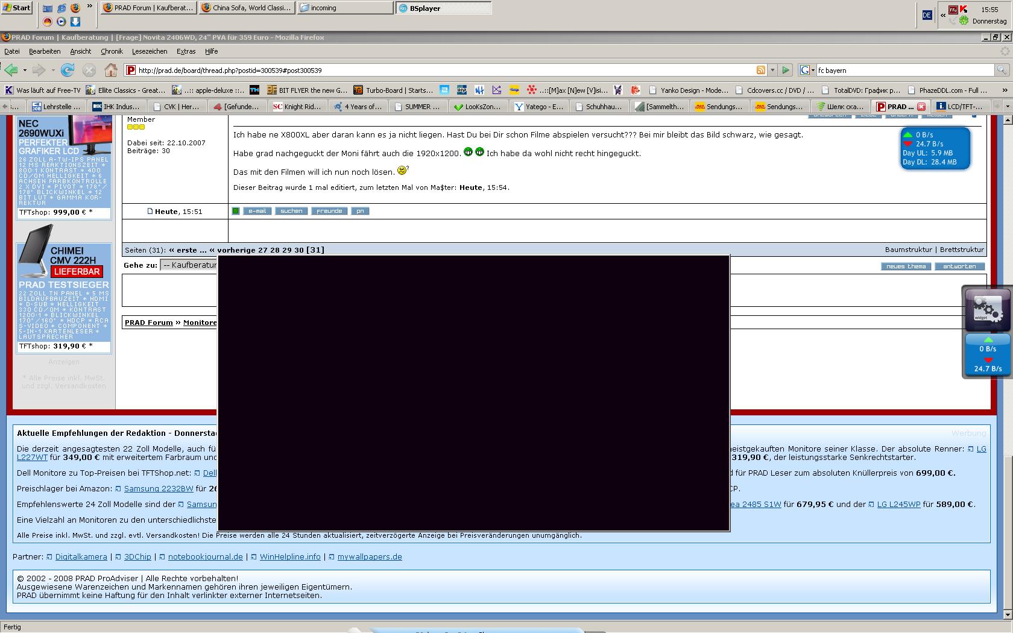1013x633 pixels.
Task: Click the antworten reply button
Action: pos(959,266)
